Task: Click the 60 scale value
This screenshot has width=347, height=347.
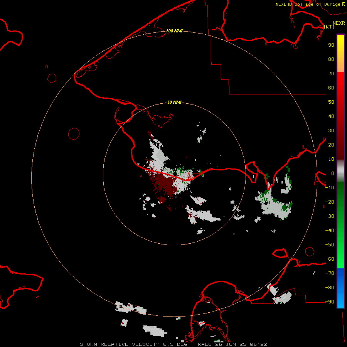Action: tap(331, 88)
